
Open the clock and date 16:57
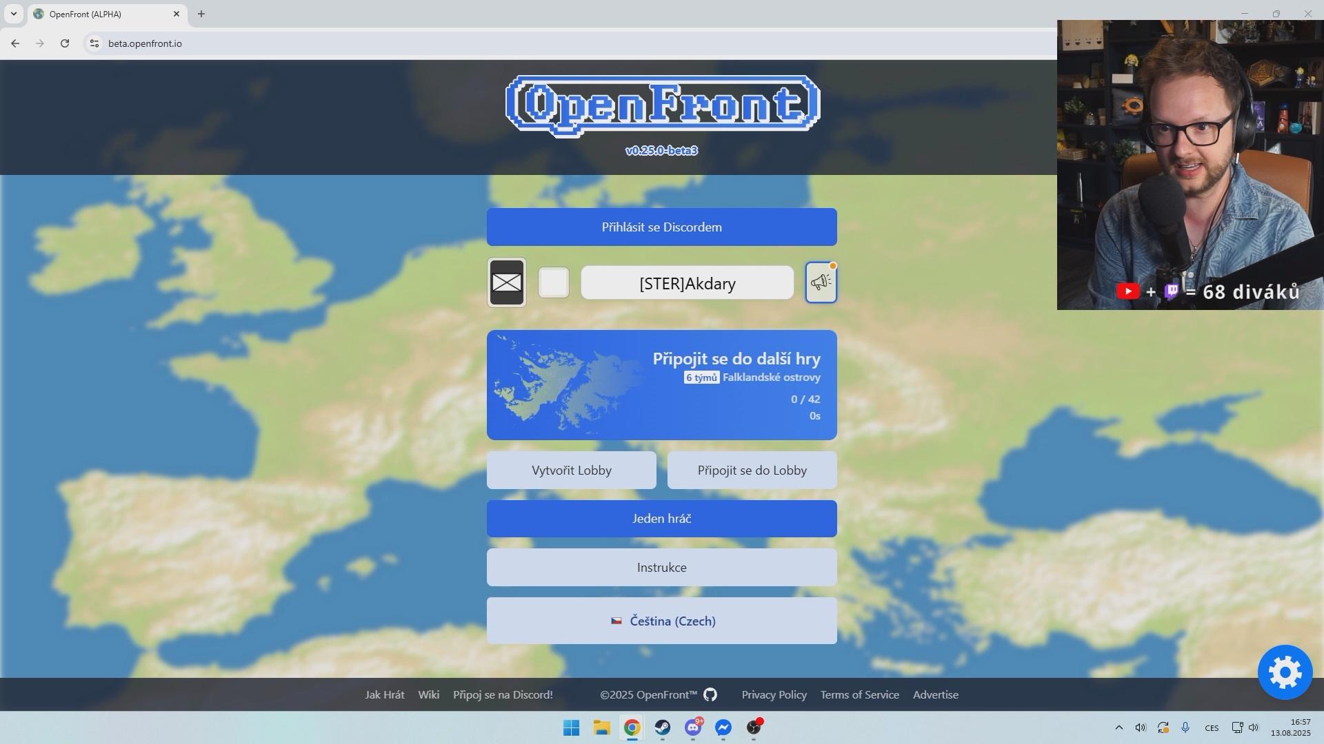point(1291,727)
